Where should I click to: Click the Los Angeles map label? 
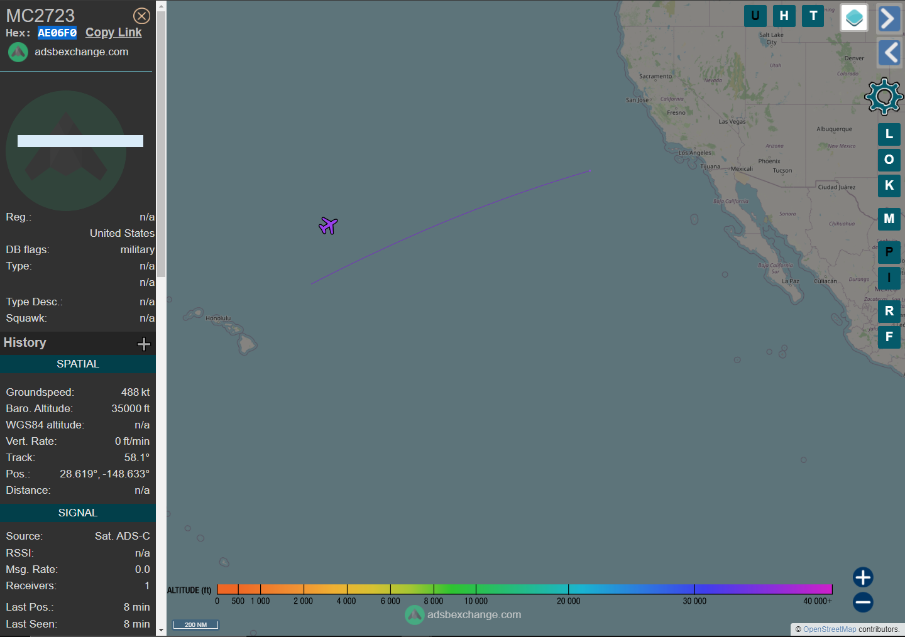(695, 153)
